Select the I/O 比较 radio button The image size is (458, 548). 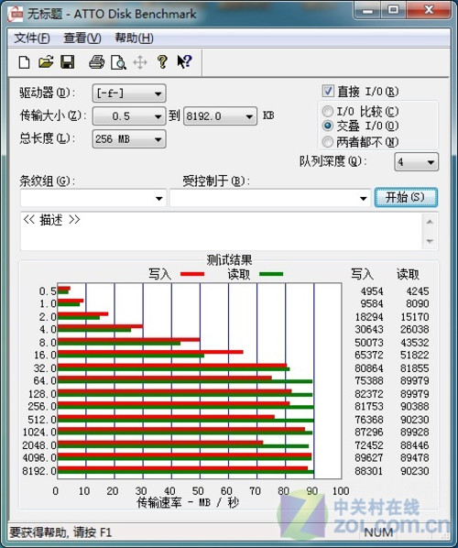click(x=327, y=112)
